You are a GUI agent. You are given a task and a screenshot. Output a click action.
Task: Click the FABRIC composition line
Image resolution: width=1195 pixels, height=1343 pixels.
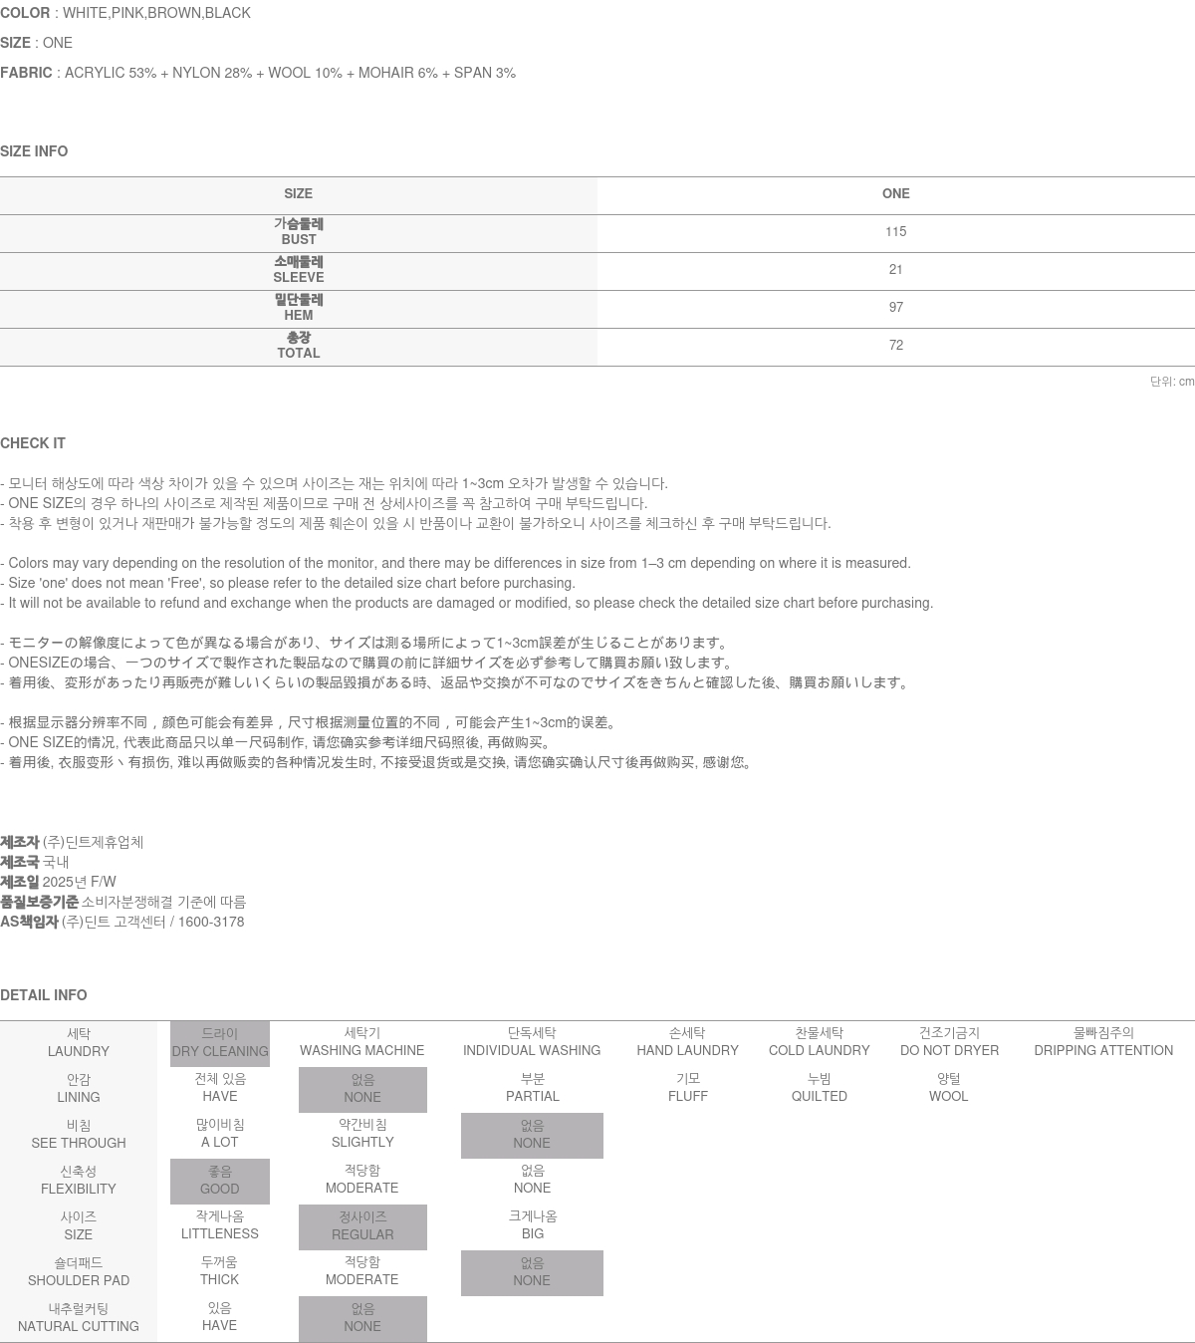pos(258,73)
